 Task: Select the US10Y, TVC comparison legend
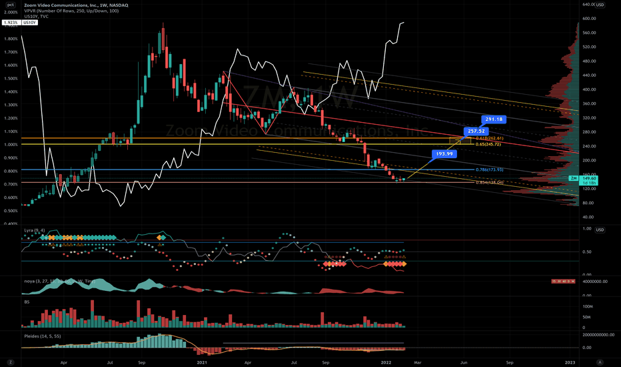coord(36,16)
